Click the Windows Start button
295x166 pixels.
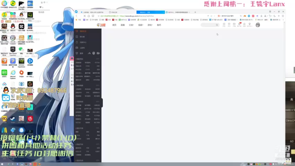2,164
